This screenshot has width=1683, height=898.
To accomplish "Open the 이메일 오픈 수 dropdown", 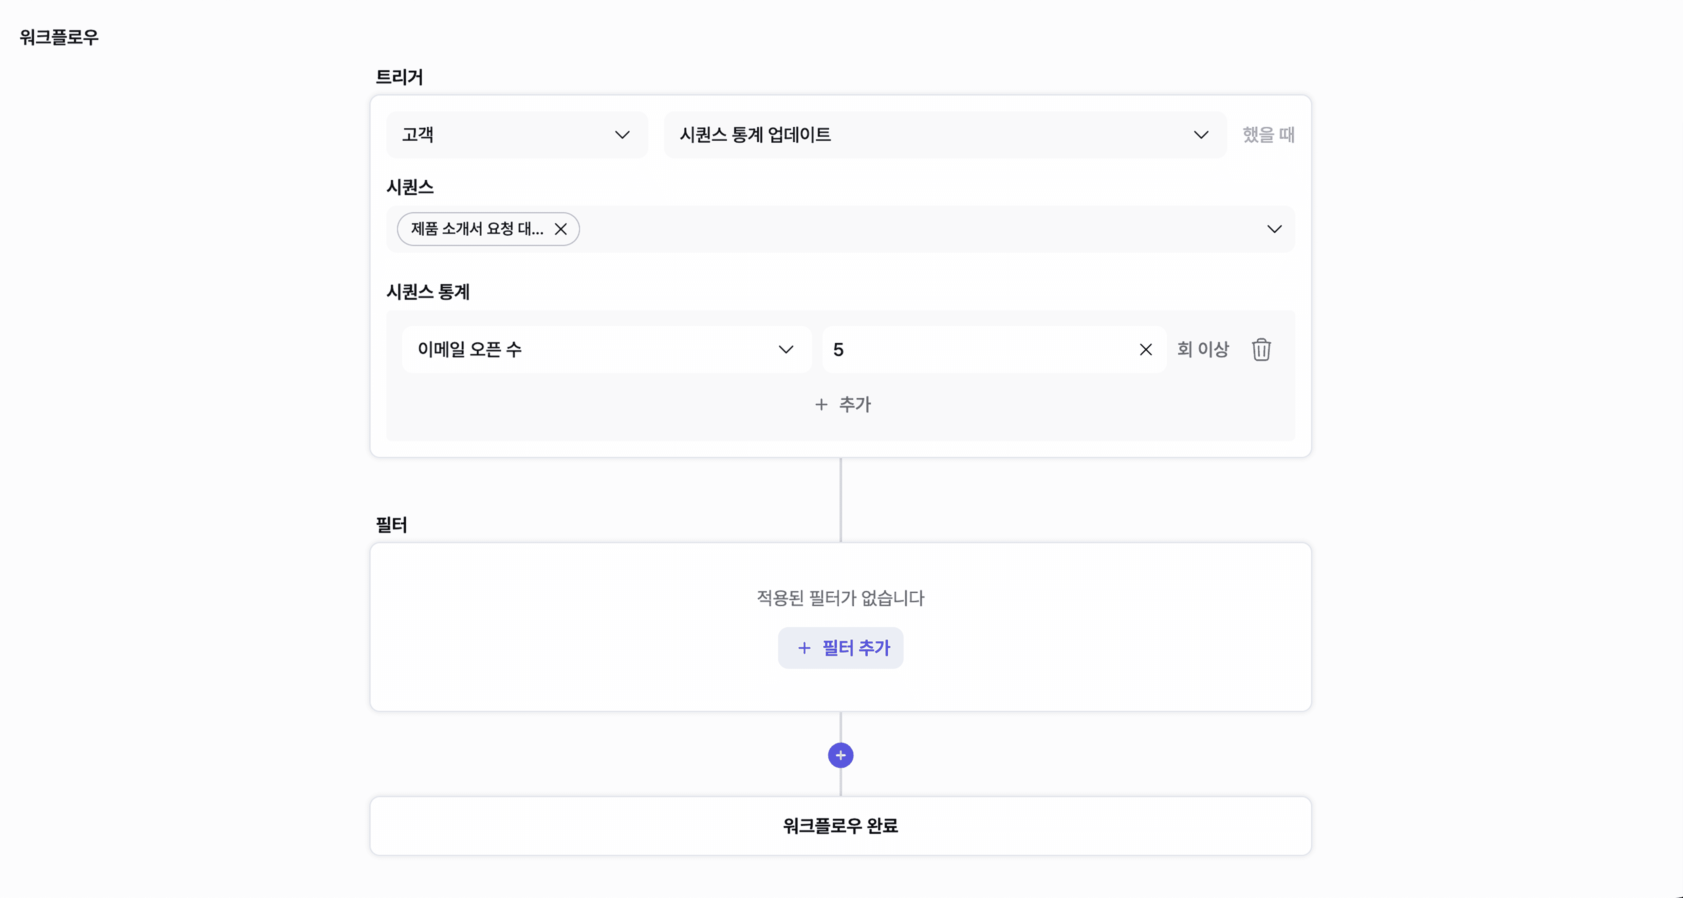I will [x=606, y=350].
